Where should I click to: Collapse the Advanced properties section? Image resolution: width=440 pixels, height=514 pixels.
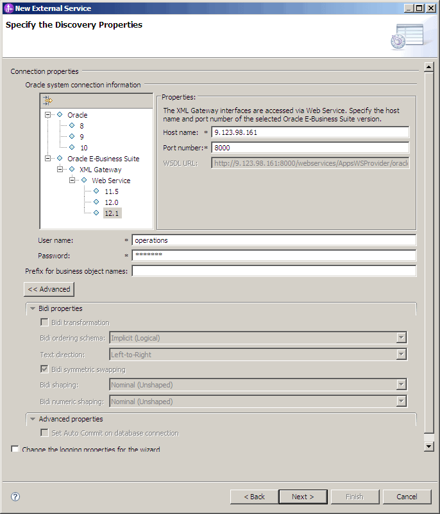32,418
